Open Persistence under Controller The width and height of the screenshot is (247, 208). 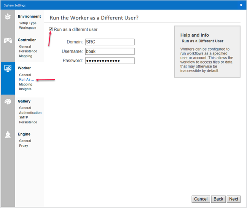pyautogui.click(x=28, y=51)
